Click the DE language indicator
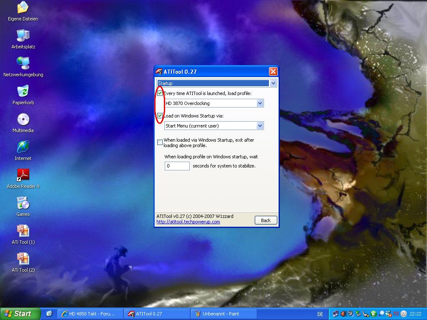Image resolution: width=427 pixels, height=320 pixels. 320,314
